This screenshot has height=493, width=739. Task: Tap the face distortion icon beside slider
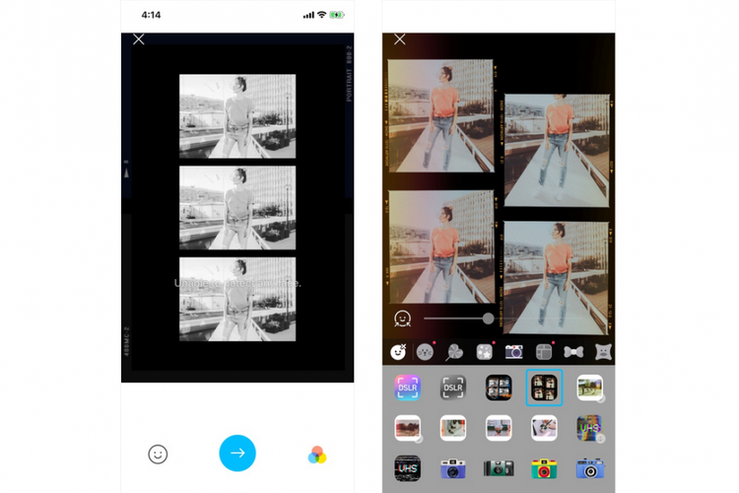(x=402, y=318)
